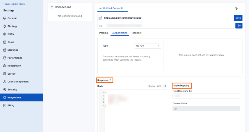249x132 pixels.
Task: Go back using the Connections arrow
Action: pos(51,7)
